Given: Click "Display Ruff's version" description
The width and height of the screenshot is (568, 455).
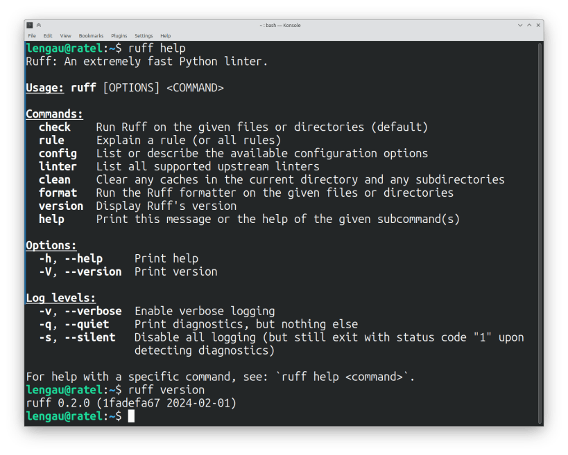Looking at the screenshot, I should (x=166, y=206).
